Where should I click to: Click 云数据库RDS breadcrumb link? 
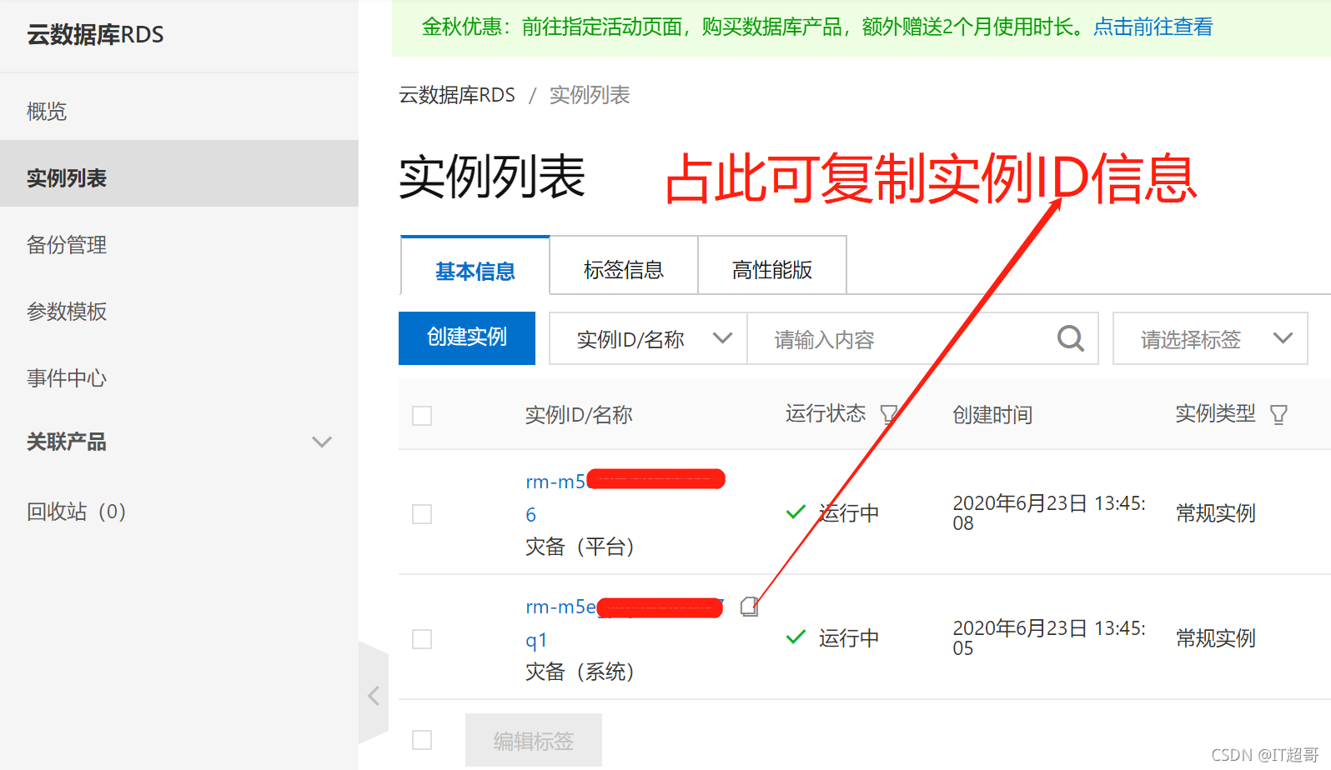click(x=457, y=95)
